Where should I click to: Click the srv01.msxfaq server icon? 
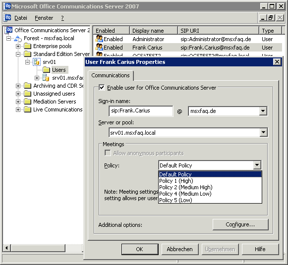coord(46,78)
